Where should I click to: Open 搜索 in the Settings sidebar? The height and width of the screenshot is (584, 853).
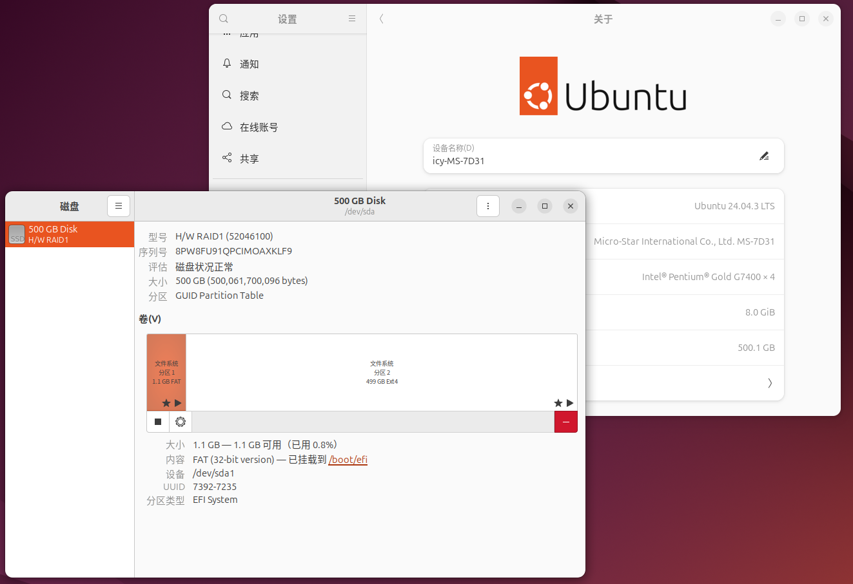(288, 95)
